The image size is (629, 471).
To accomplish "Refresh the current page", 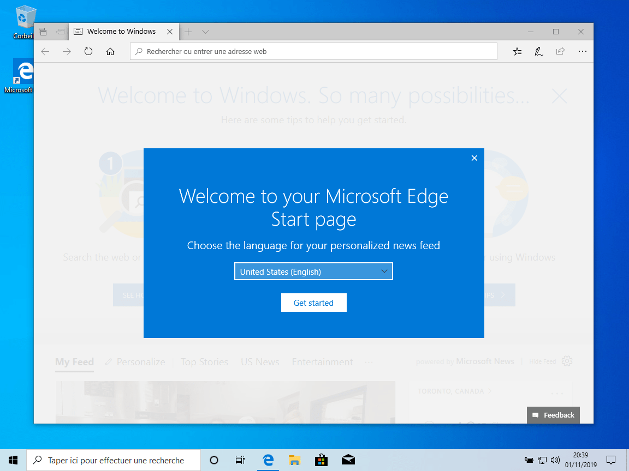I will (88, 51).
